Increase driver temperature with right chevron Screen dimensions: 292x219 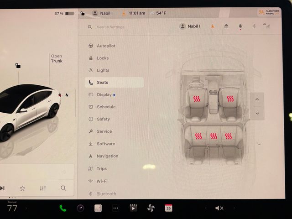[26, 208]
